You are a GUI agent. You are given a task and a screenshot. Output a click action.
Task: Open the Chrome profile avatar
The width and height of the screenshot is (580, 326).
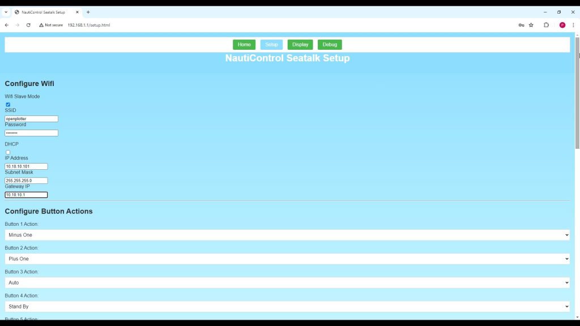pos(562,25)
